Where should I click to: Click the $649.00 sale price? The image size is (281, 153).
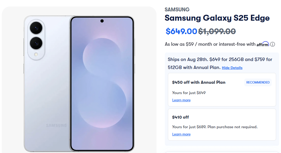181,31
